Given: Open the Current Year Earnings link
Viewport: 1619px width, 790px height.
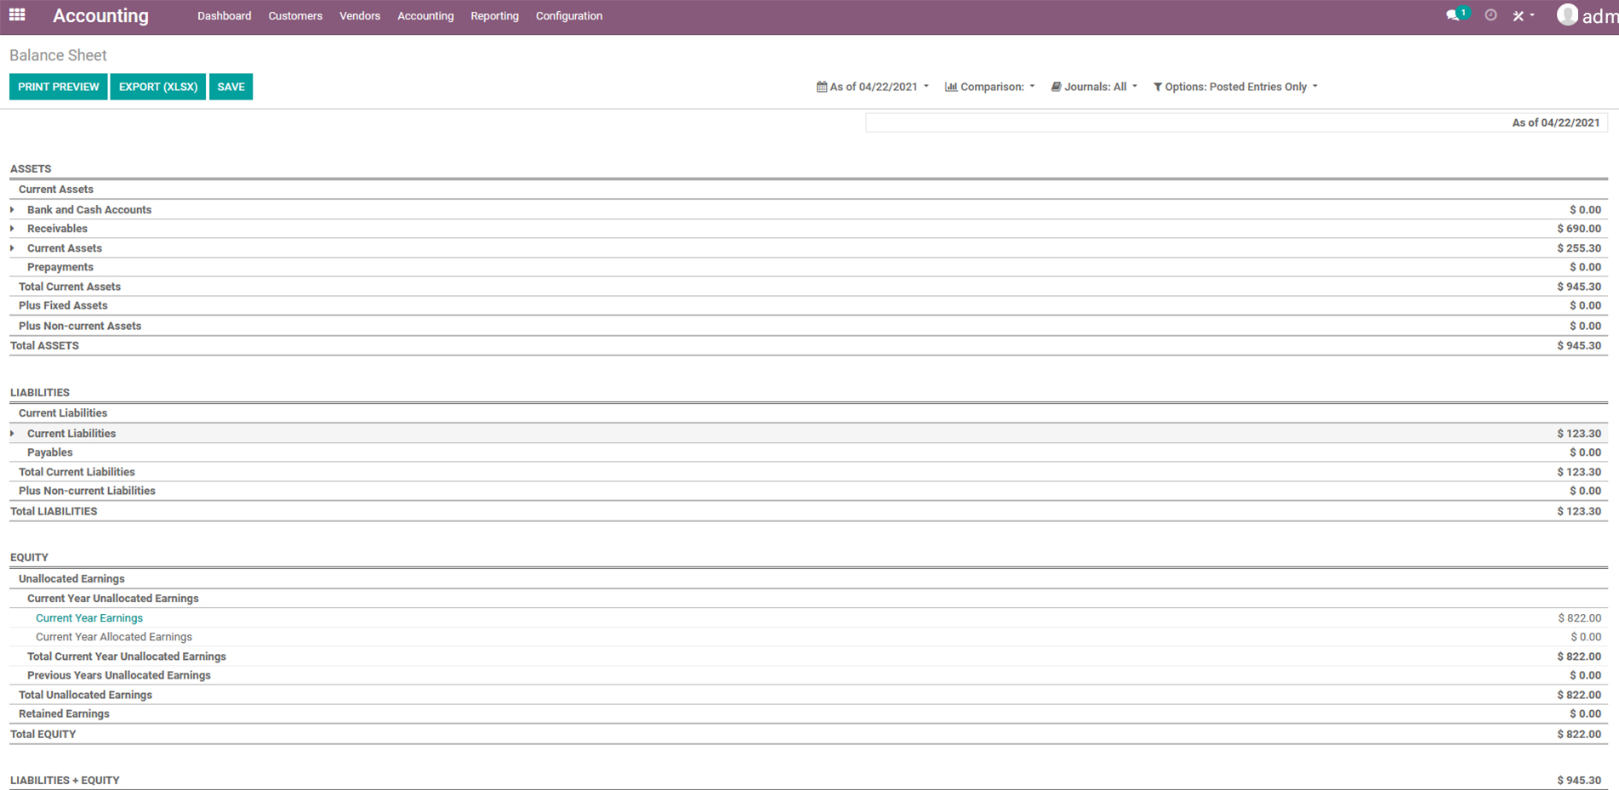Looking at the screenshot, I should click(89, 618).
